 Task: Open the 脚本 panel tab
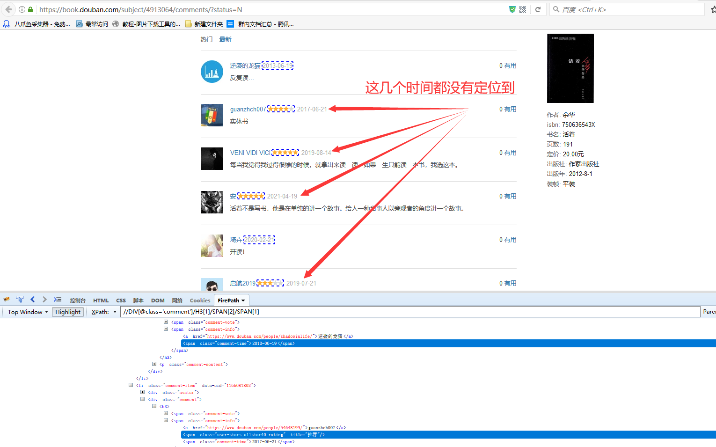pos(138,300)
